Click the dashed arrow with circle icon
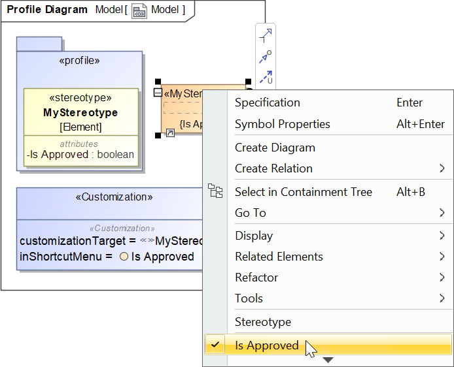Image resolution: width=454 pixels, height=367 pixels. point(266,57)
